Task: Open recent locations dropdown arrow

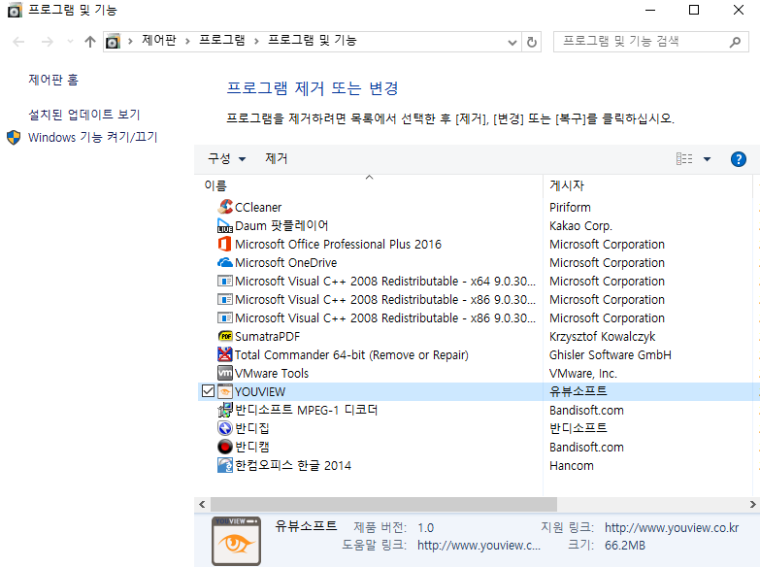Action: (70, 42)
